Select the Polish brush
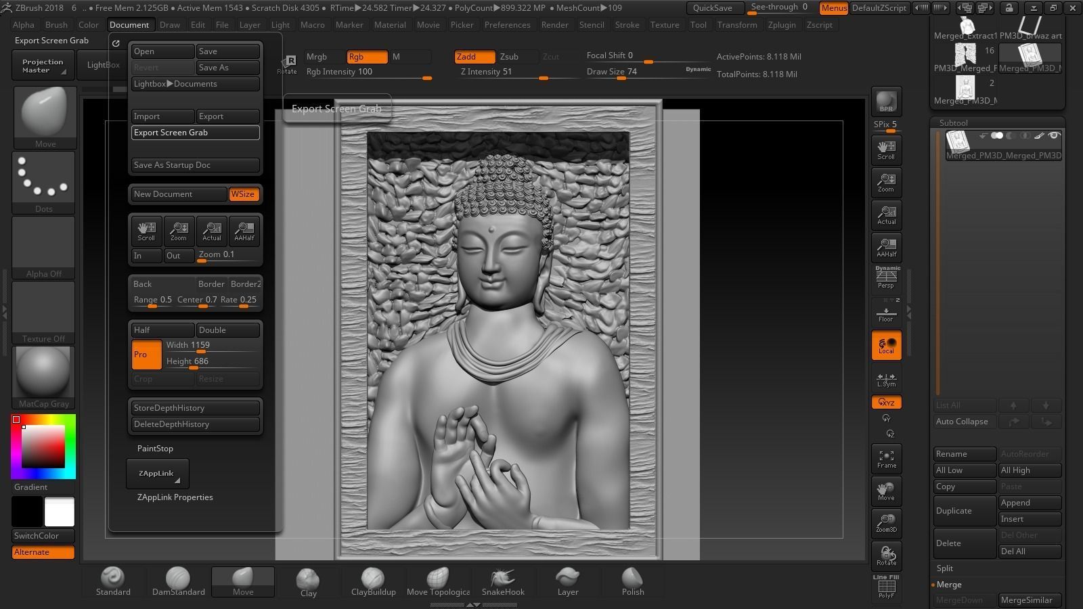Screen dimensions: 1083x609 (633, 582)
